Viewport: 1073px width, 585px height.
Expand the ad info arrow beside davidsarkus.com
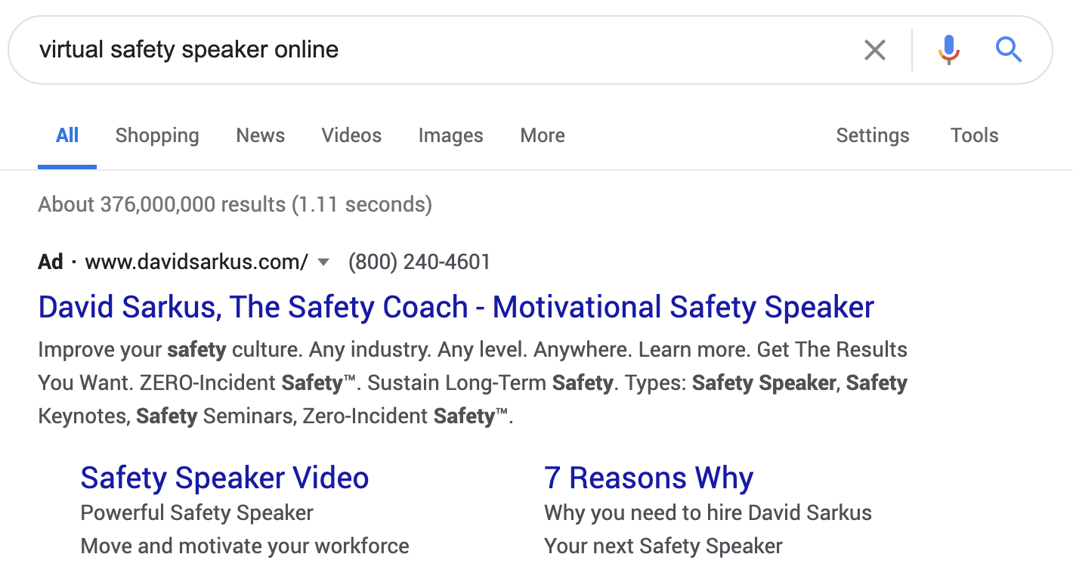click(x=323, y=262)
